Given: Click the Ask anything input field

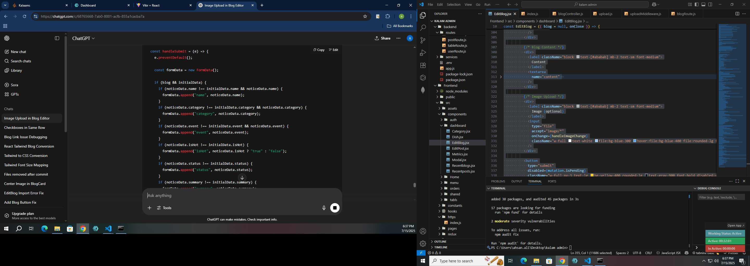Looking at the screenshot, I should 242,195.
